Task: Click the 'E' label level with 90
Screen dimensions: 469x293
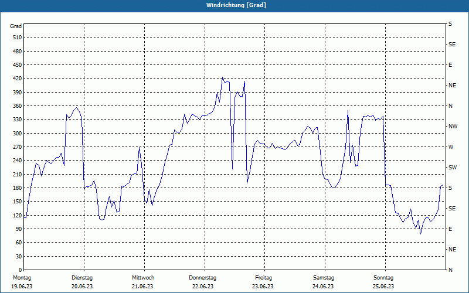Action: [450, 229]
